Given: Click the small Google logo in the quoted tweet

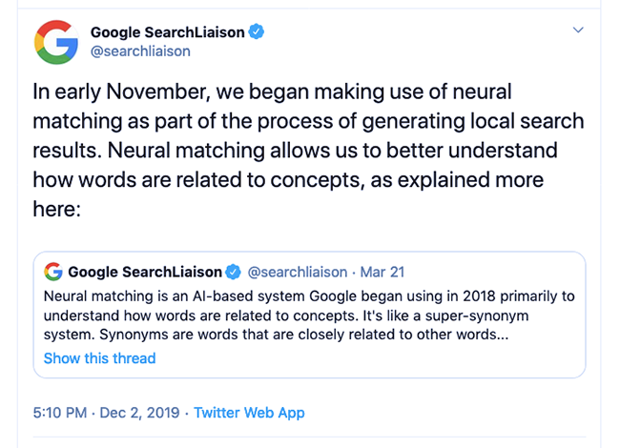Looking at the screenshot, I should (x=53, y=272).
